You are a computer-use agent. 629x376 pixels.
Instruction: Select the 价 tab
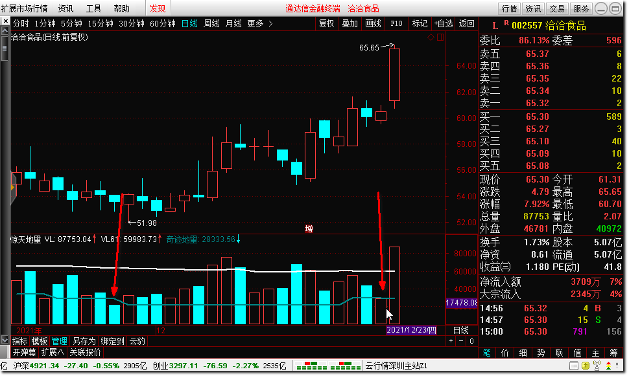click(504, 353)
